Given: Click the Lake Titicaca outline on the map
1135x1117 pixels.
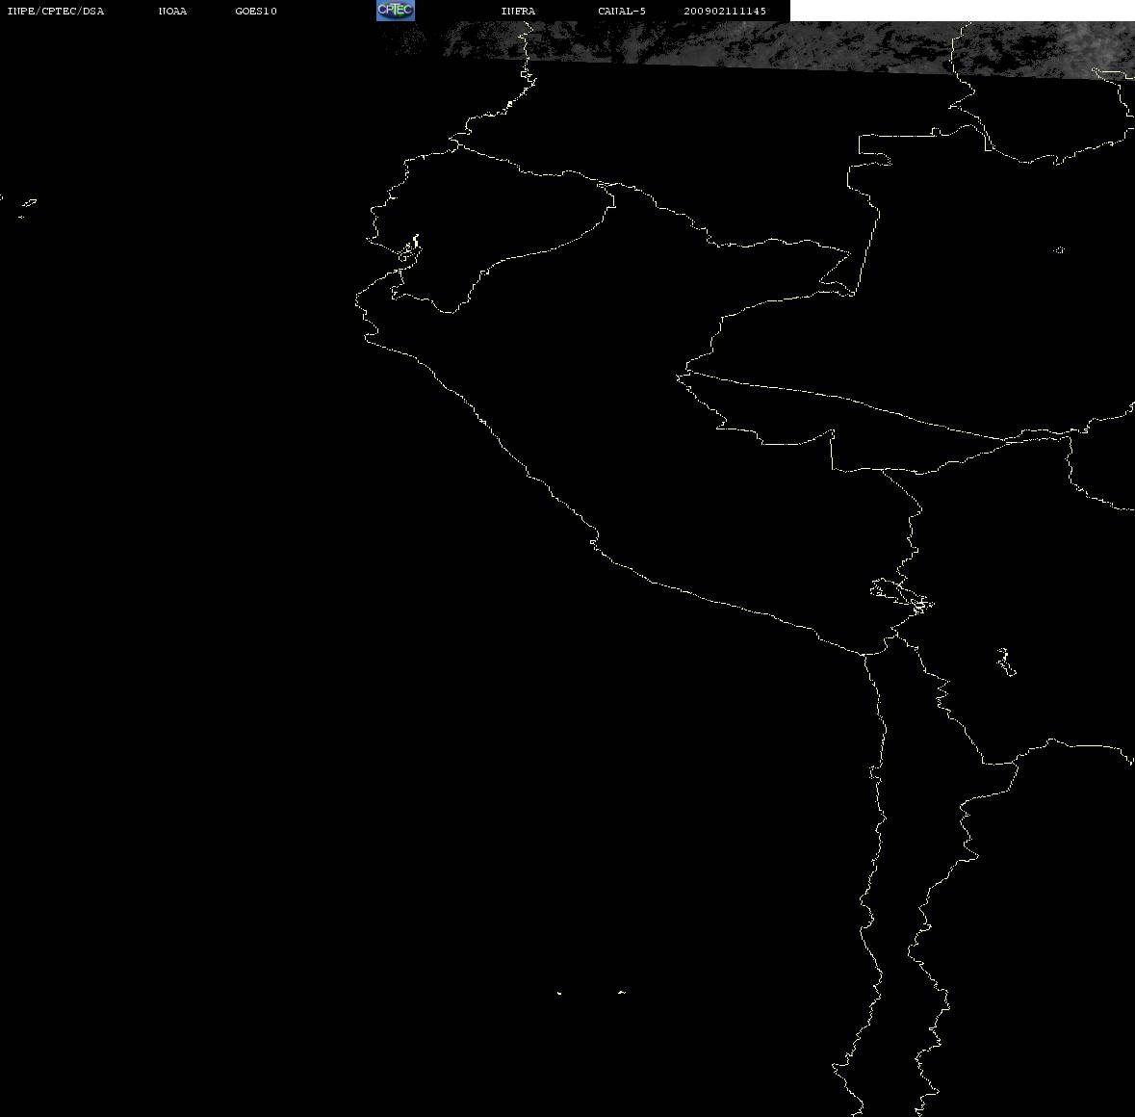Looking at the screenshot, I should click(902, 596).
